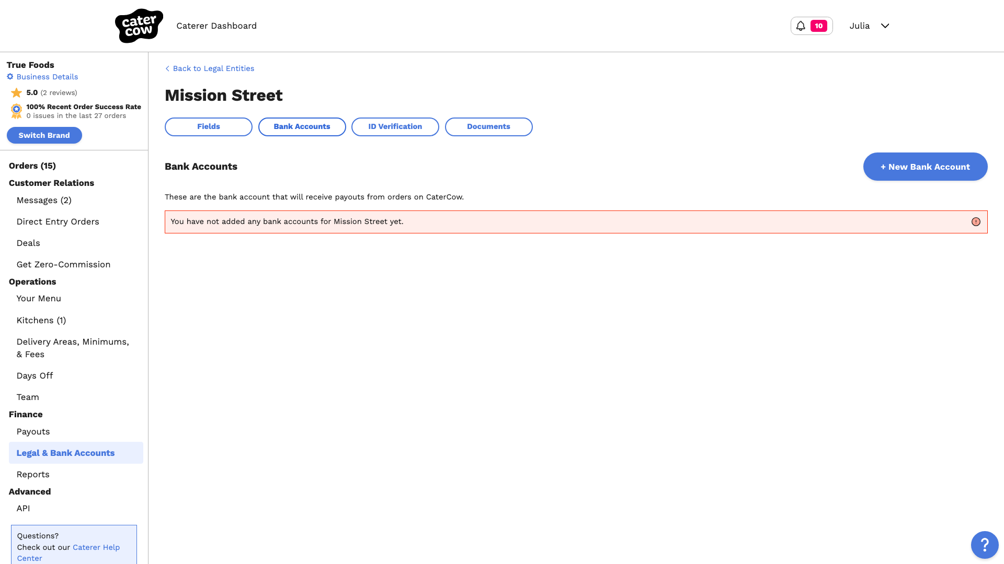Image resolution: width=1004 pixels, height=564 pixels.
Task: Open the ID Verification tab
Action: [395, 127]
